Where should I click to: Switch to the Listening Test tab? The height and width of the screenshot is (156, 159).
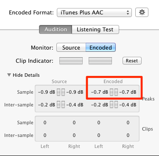[x=95, y=29]
